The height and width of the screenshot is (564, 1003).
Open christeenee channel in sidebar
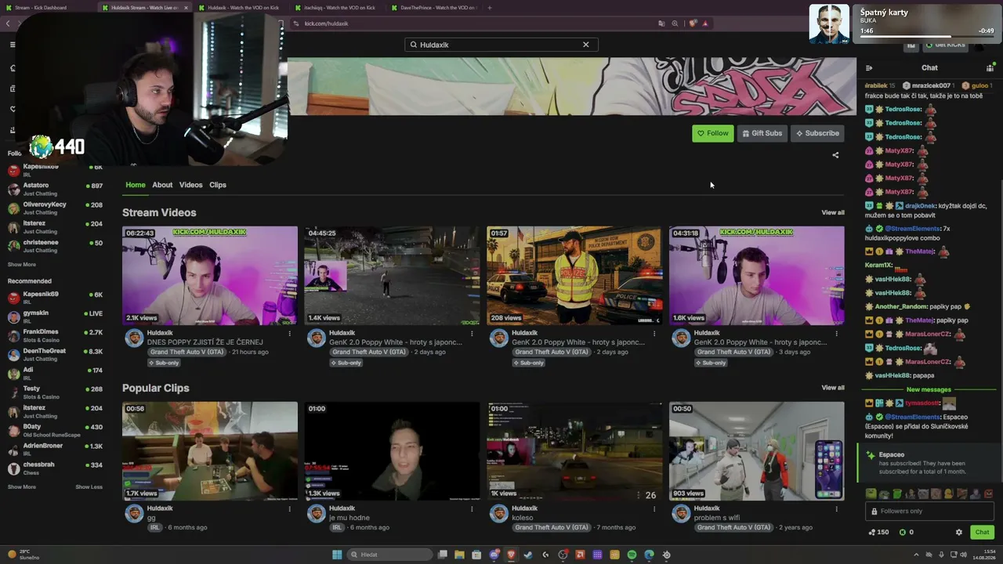pyautogui.click(x=55, y=246)
